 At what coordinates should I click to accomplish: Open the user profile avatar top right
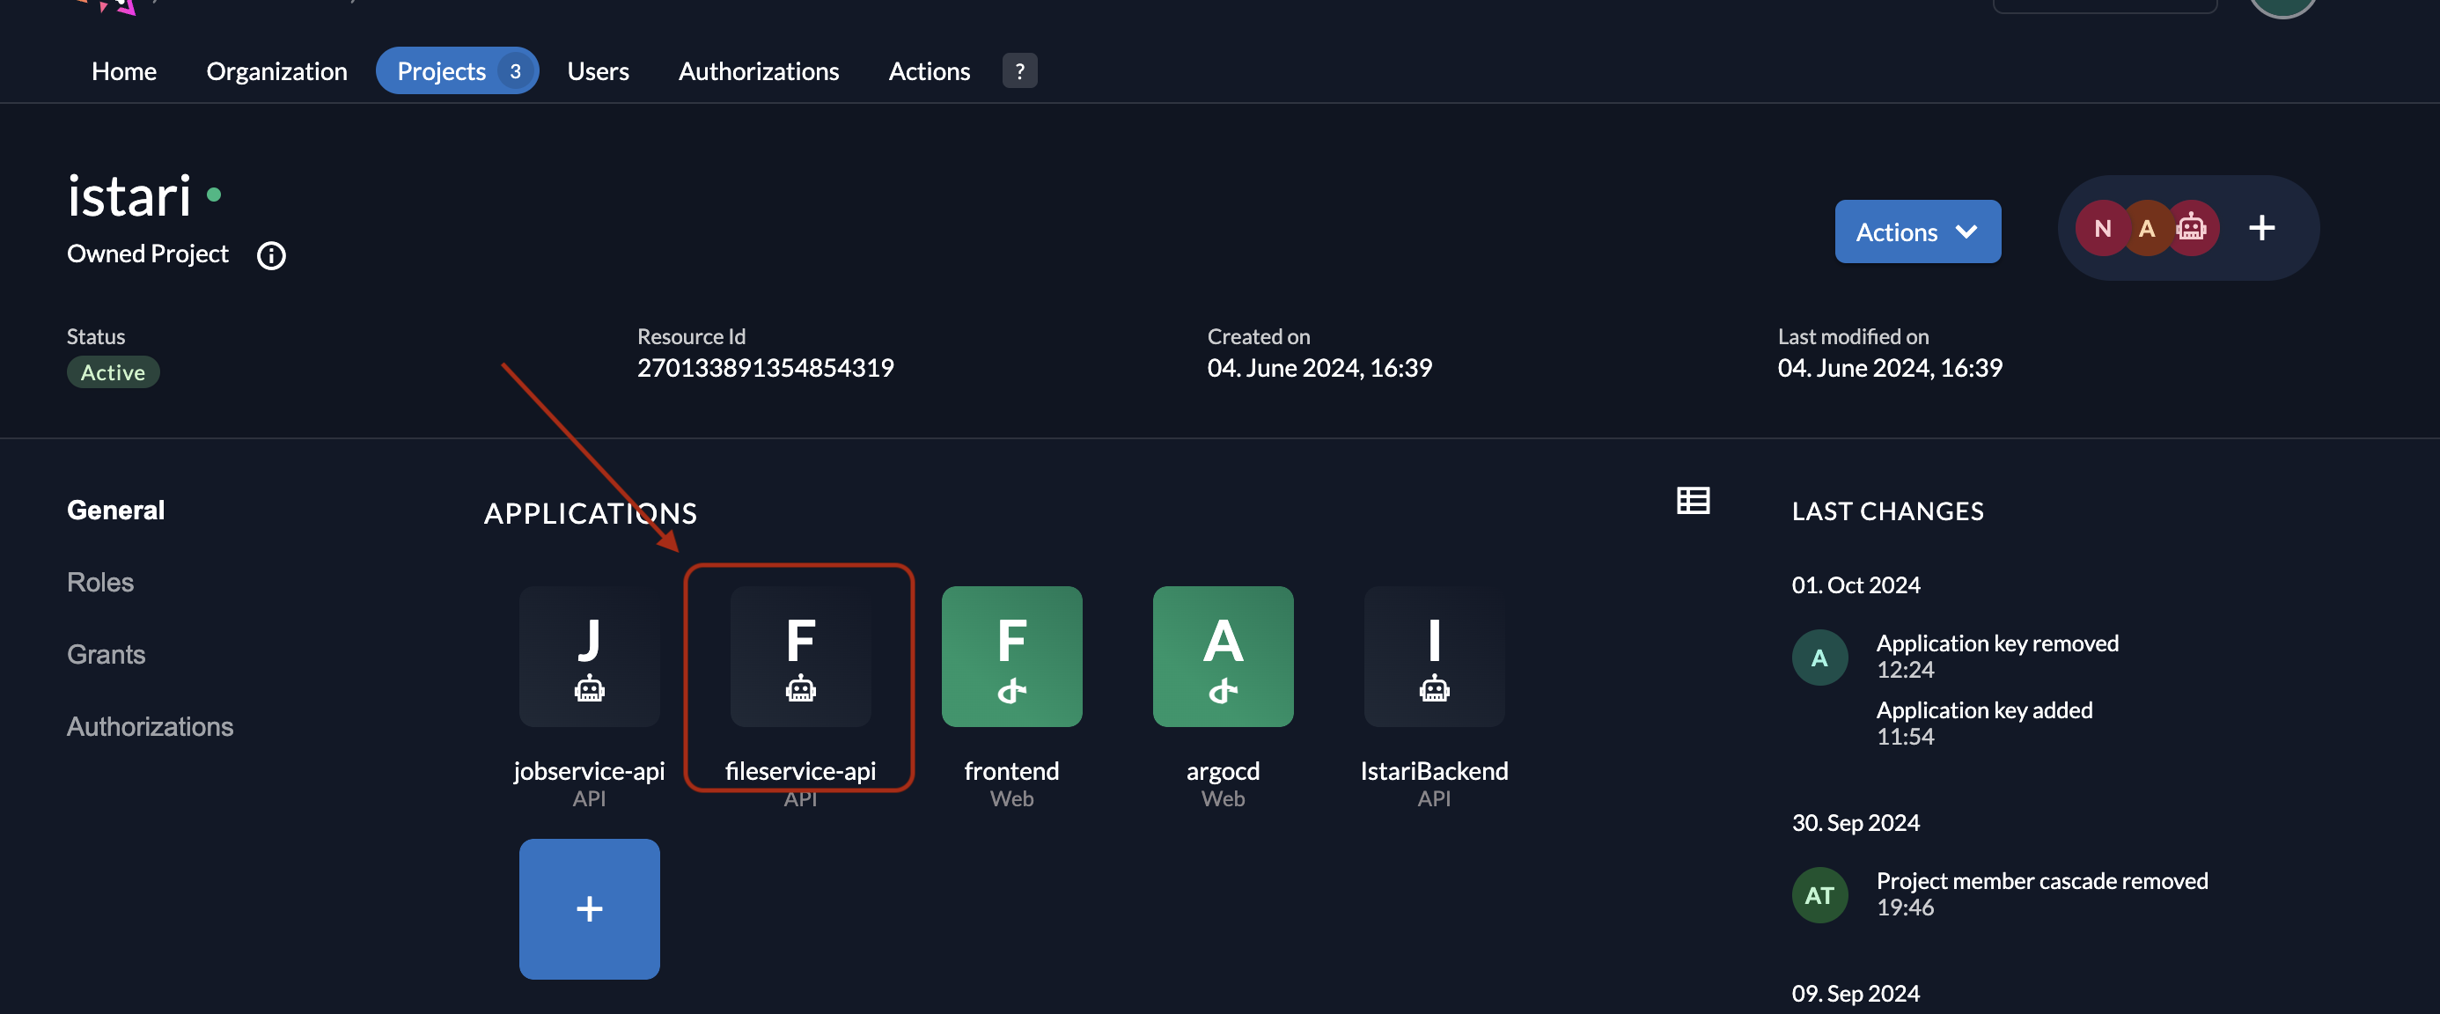(2282, 8)
